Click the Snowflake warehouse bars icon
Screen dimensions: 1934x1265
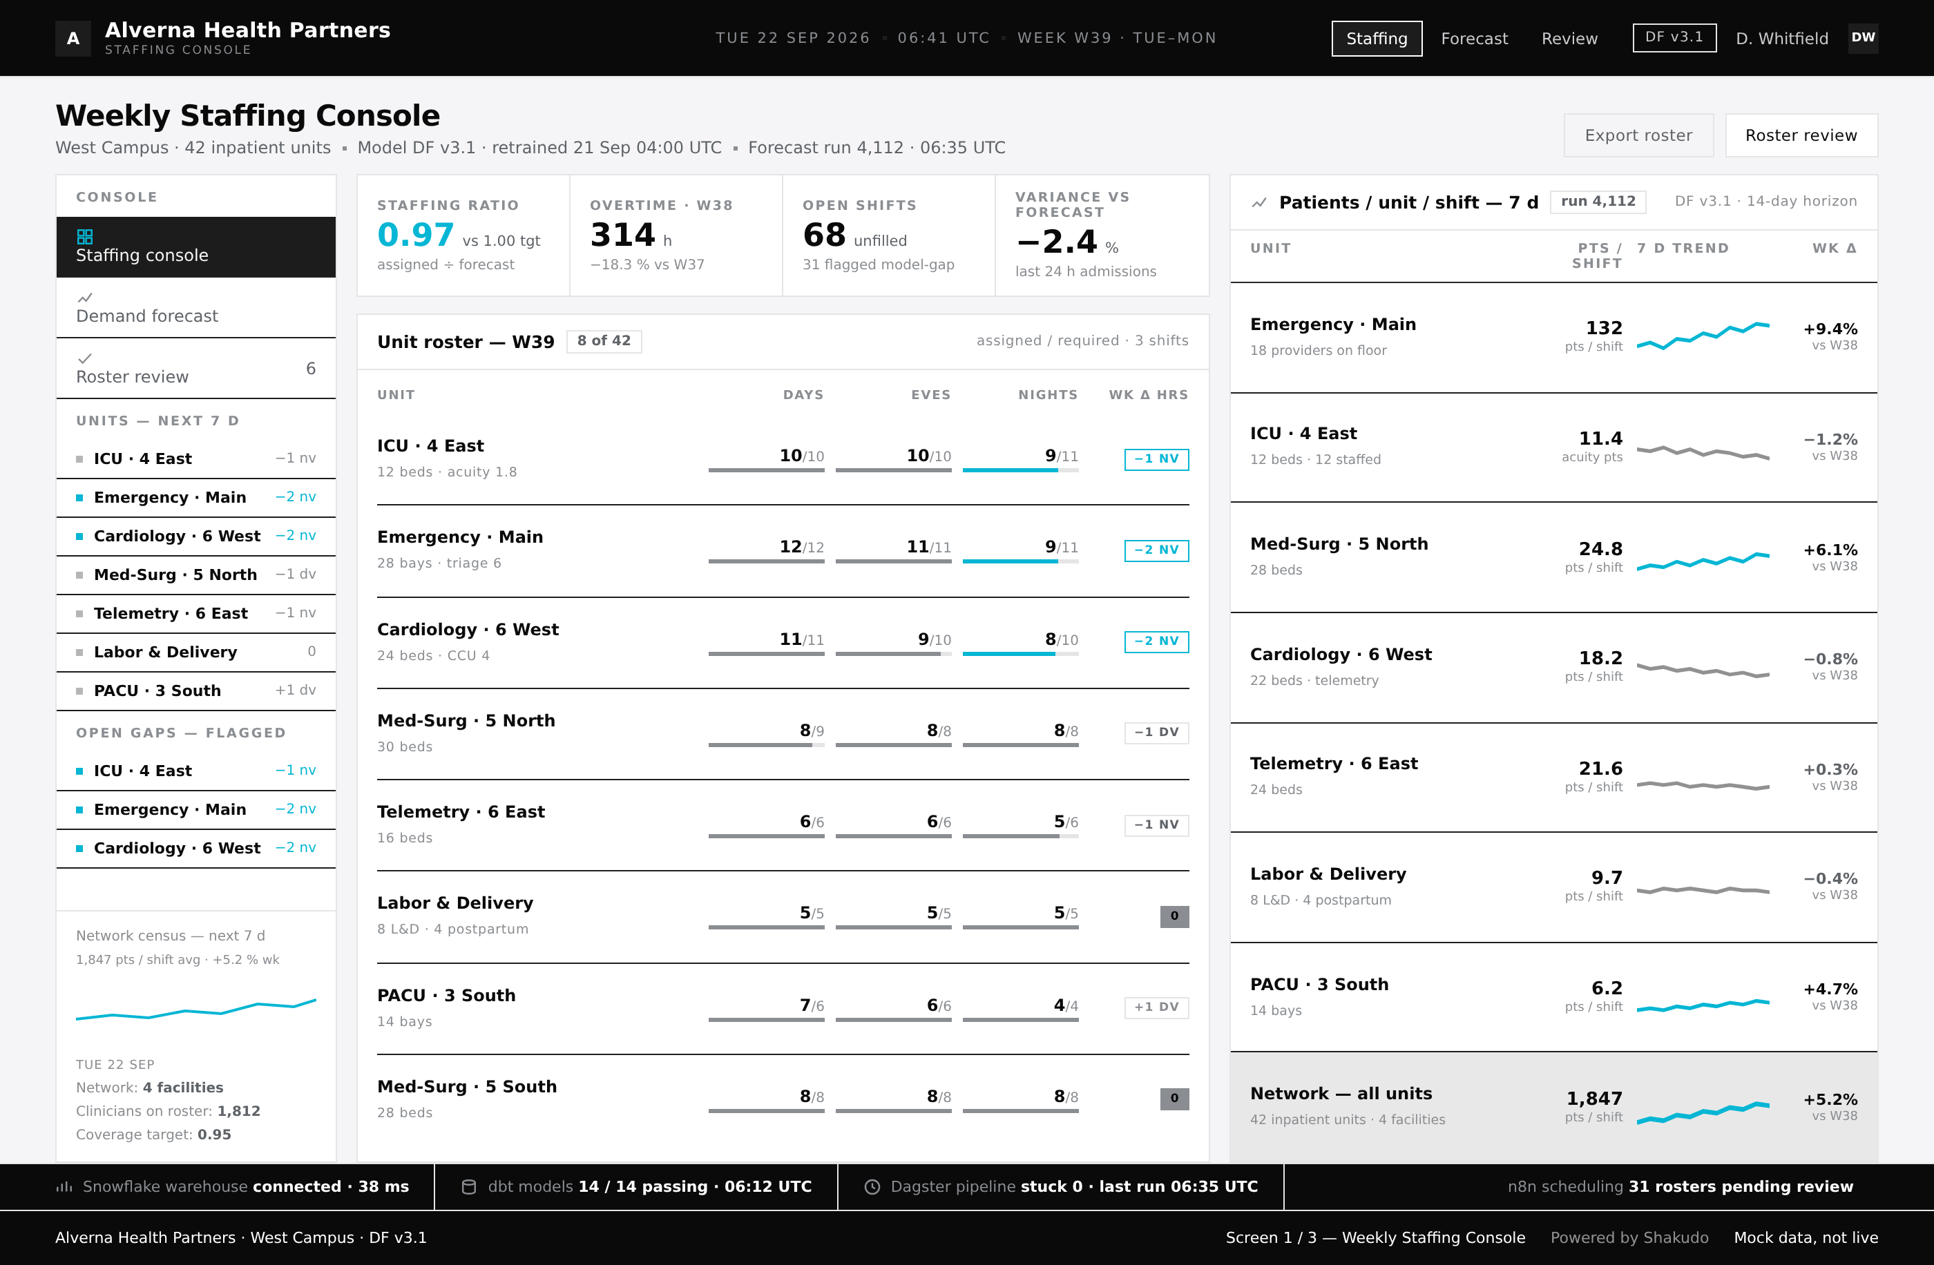[x=64, y=1187]
